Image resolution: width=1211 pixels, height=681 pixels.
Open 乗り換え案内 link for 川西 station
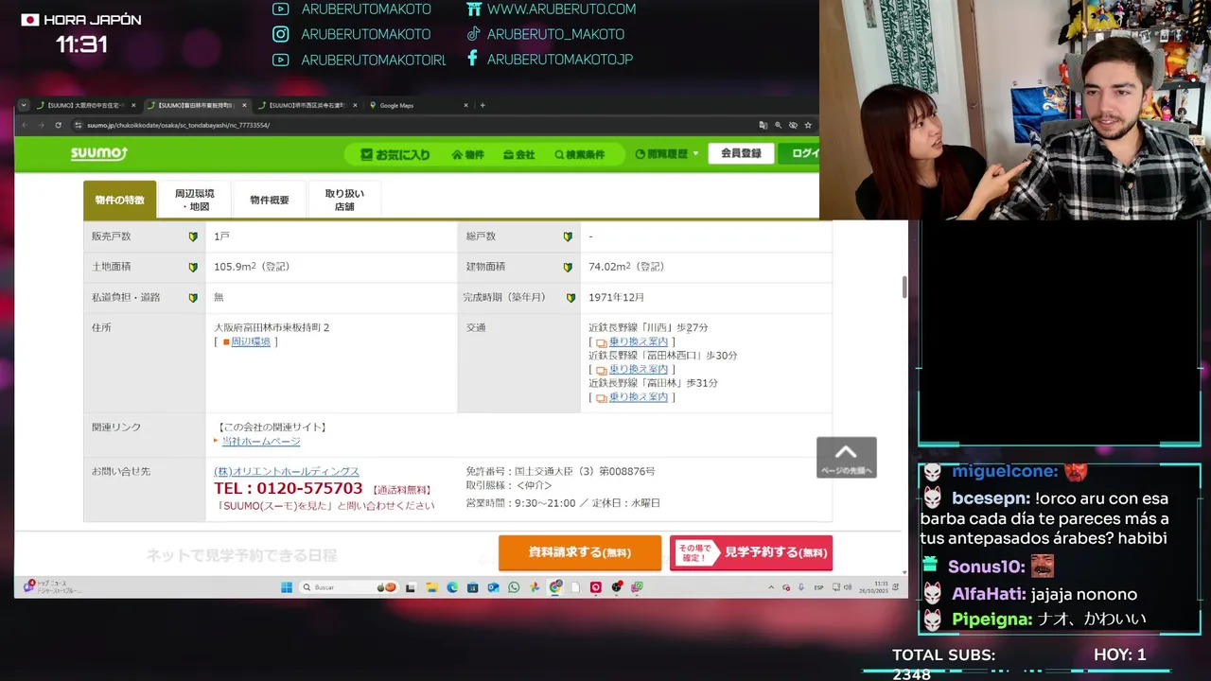click(639, 341)
